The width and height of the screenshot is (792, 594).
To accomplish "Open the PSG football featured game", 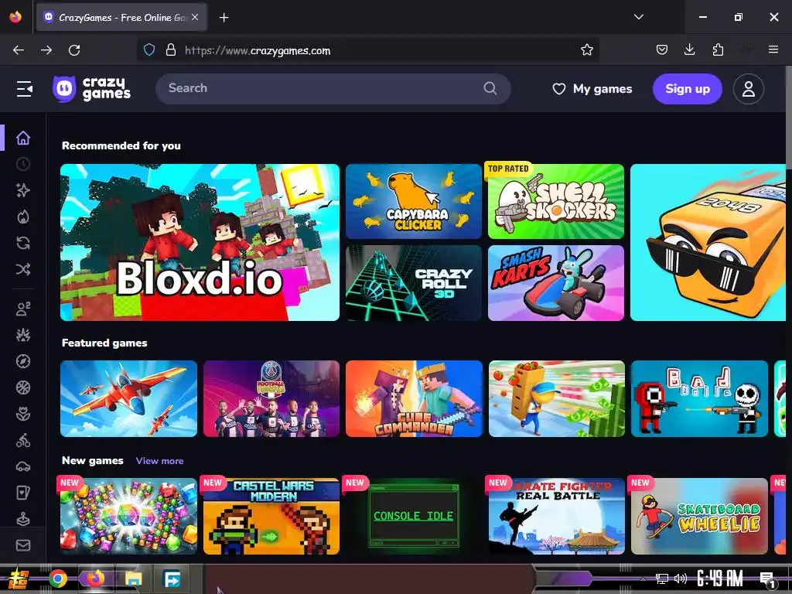I will (x=271, y=398).
